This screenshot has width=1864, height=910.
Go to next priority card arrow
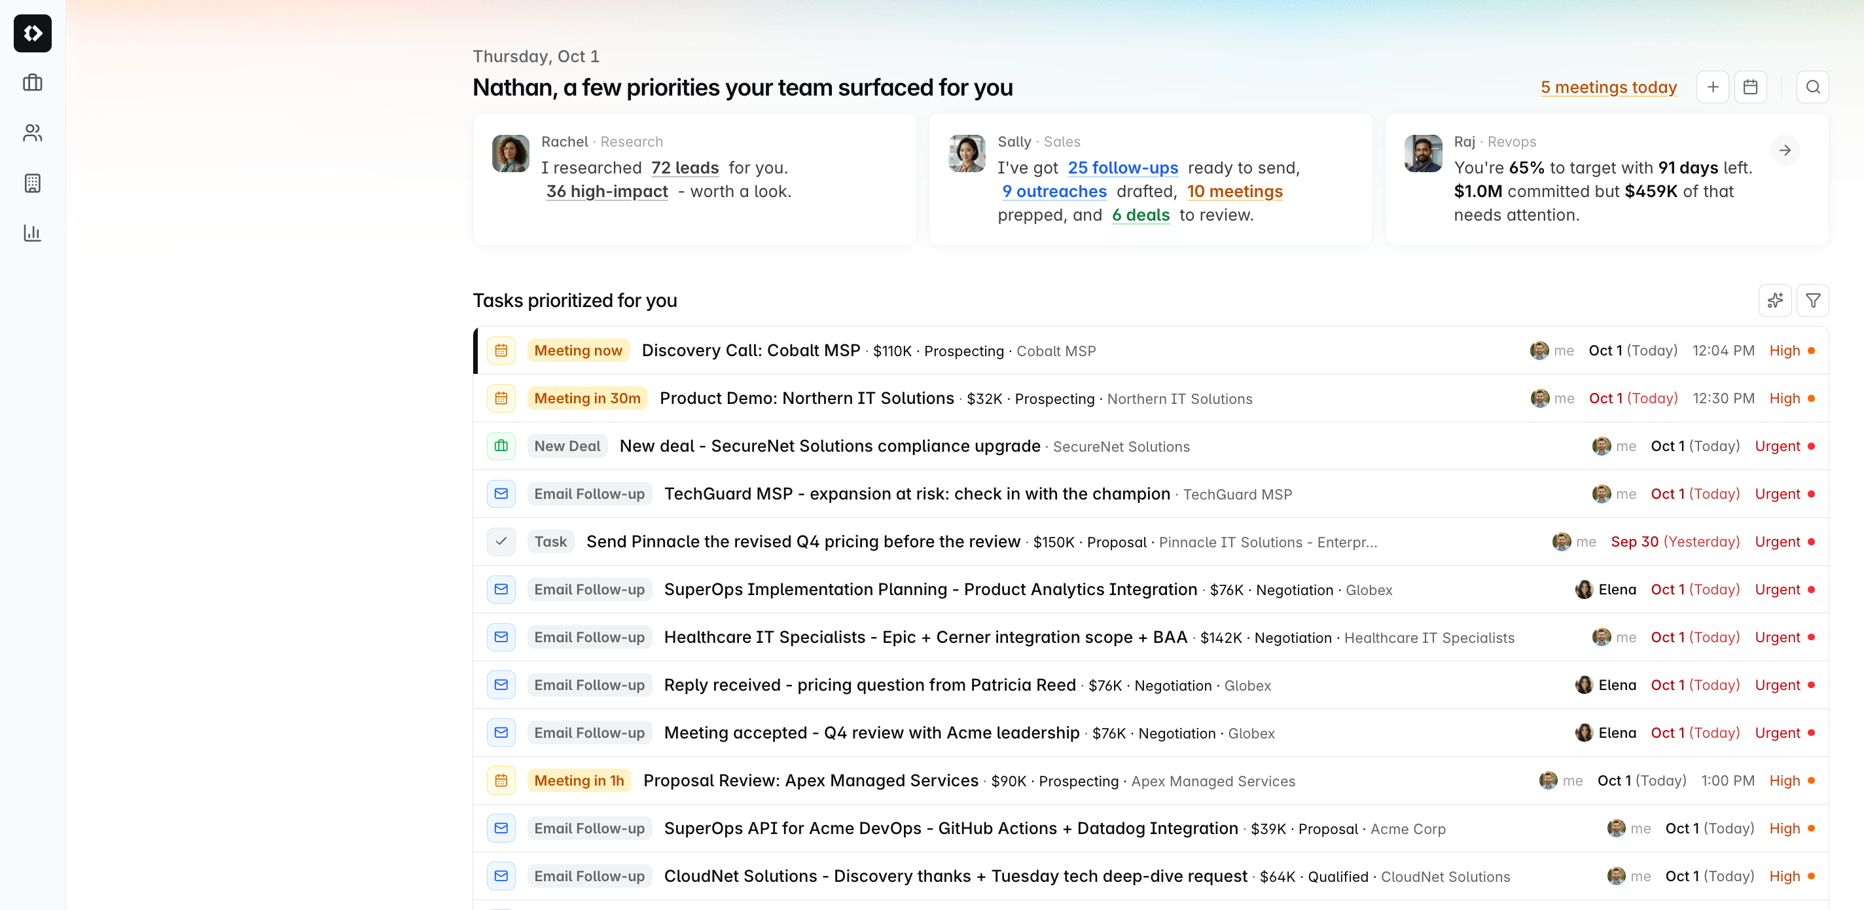[1785, 150]
